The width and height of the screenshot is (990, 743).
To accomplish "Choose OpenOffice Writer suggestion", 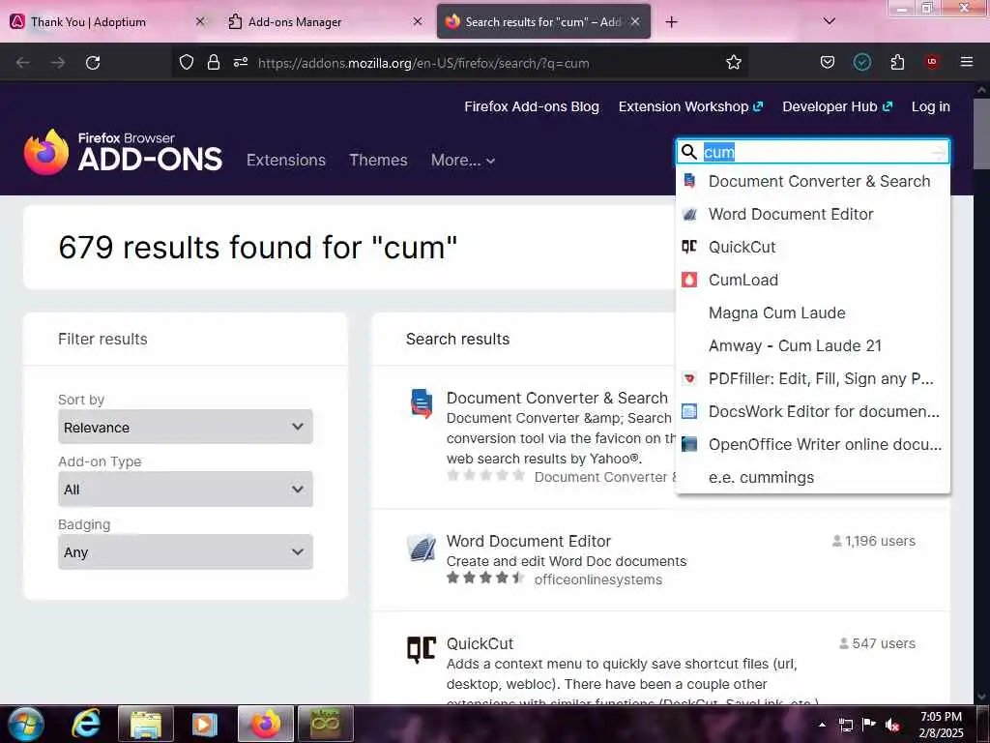I will pos(812,444).
